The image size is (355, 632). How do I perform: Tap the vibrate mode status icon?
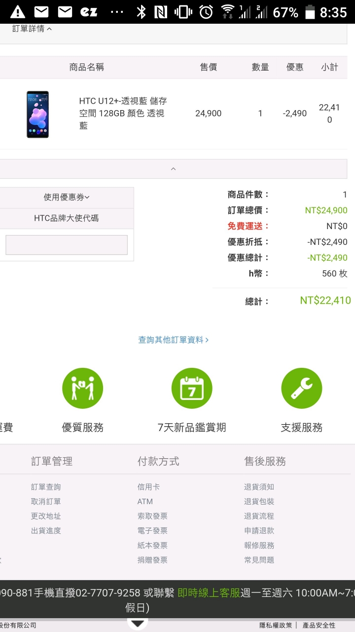point(183,12)
